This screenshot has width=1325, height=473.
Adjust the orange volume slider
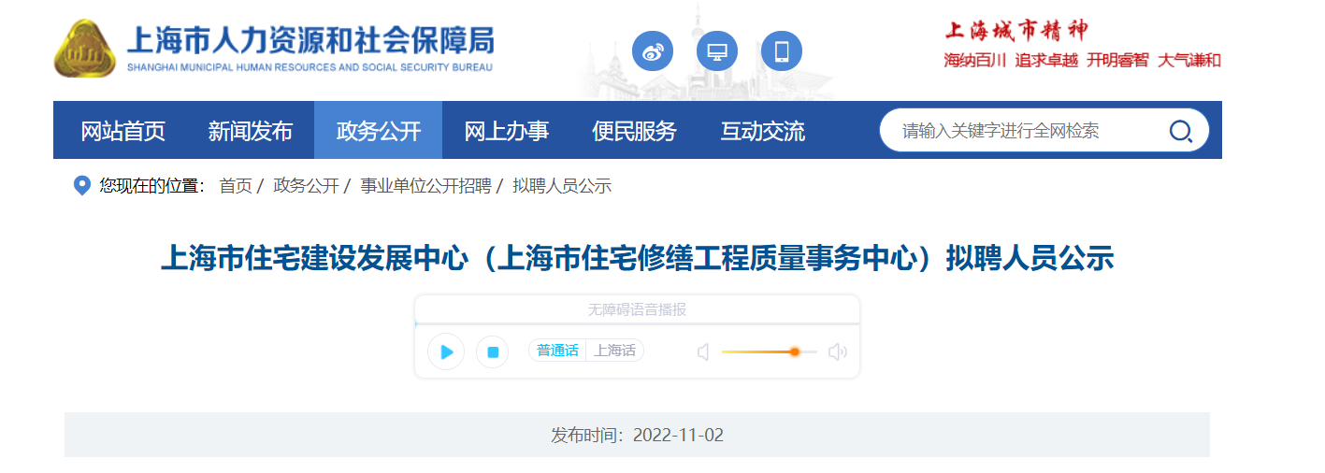coord(794,351)
